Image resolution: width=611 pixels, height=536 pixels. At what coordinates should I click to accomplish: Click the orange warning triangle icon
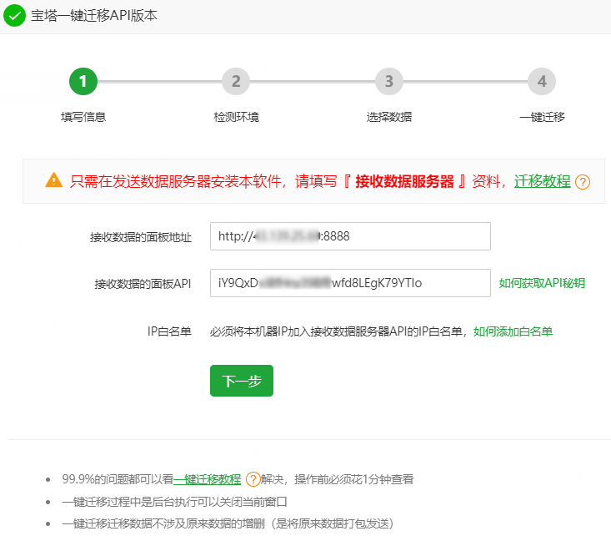(x=54, y=180)
